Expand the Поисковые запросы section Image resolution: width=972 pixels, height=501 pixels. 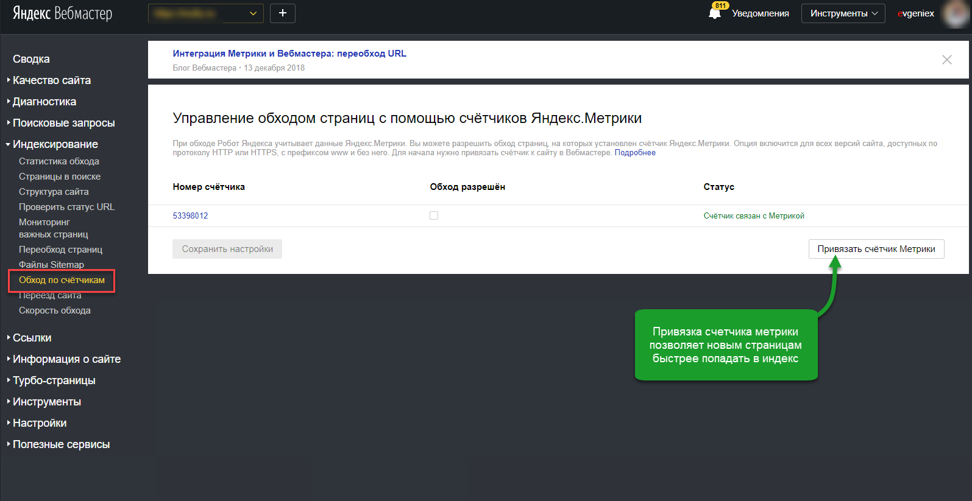(63, 123)
